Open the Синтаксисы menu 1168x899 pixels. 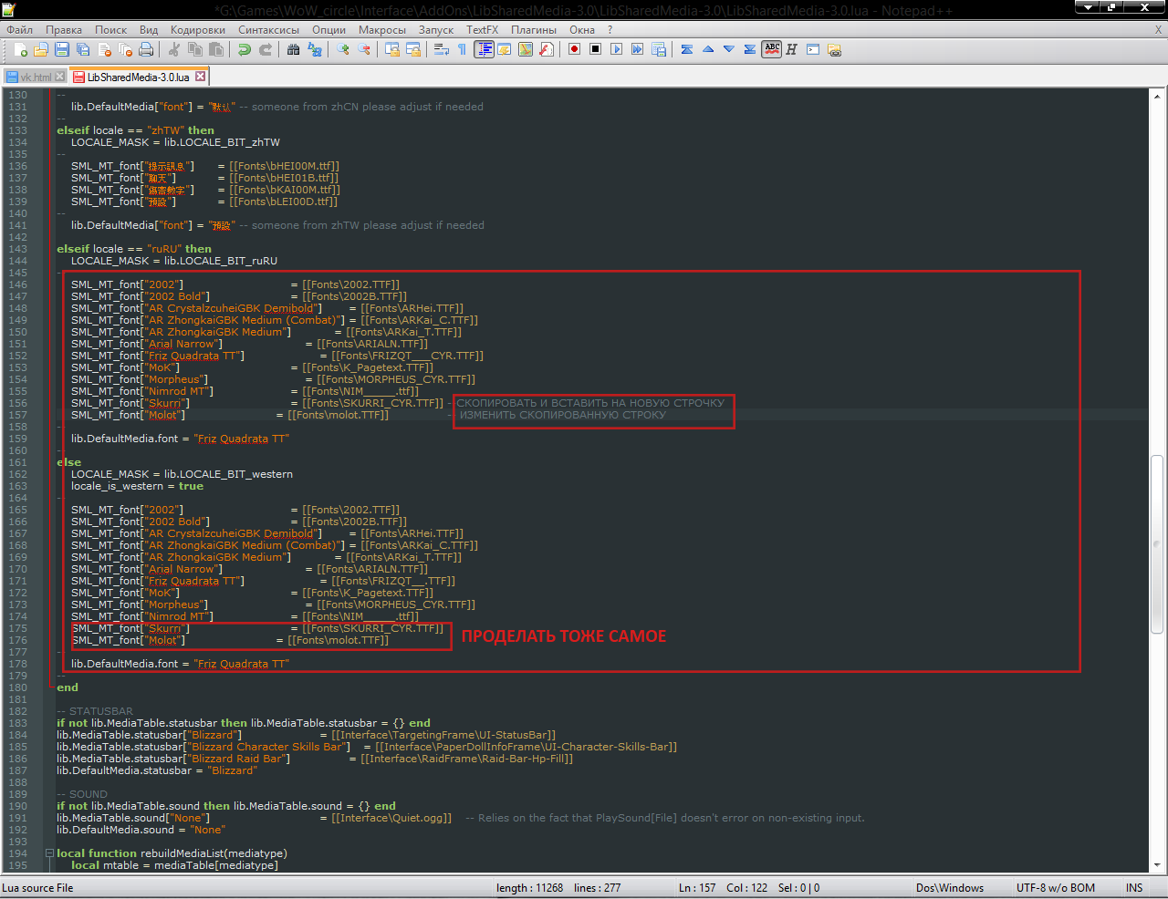pos(268,29)
